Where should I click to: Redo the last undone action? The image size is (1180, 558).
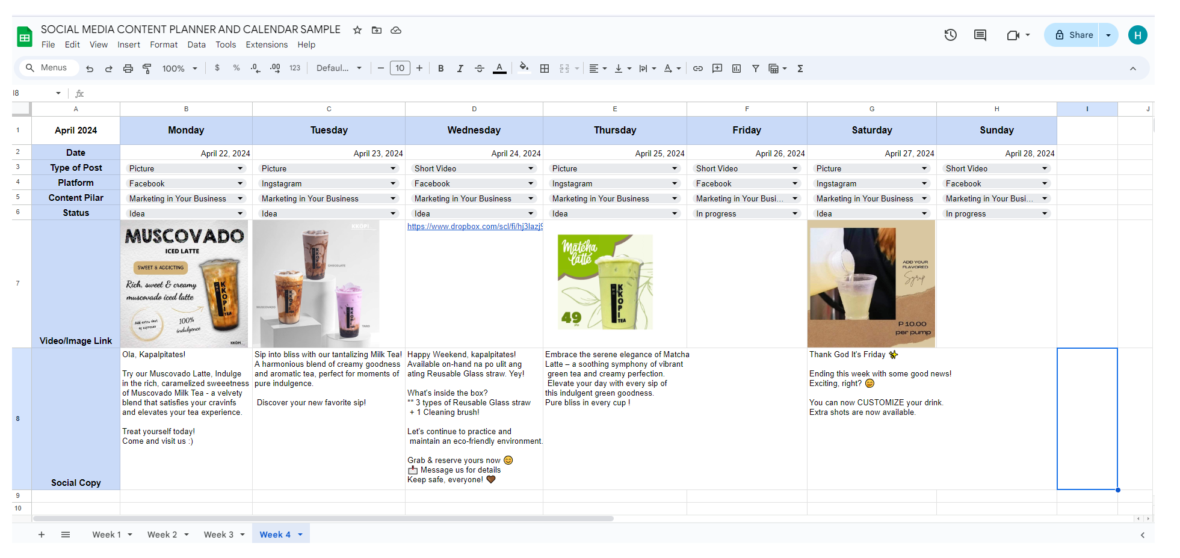point(109,69)
